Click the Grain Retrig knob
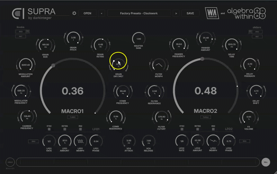The height and width of the screenshot is (174, 277). [x=100, y=45]
